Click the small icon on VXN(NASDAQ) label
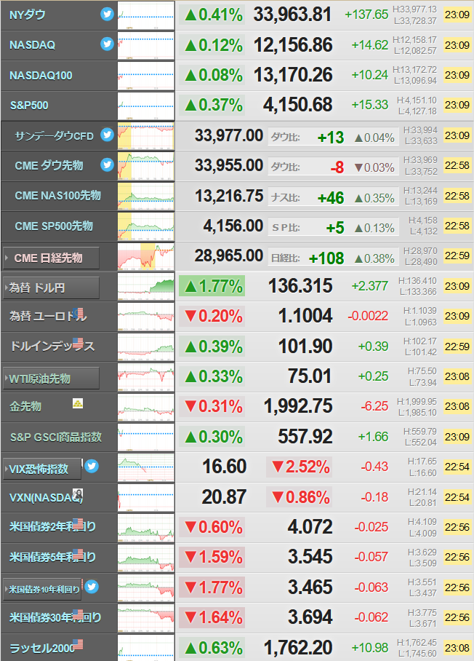The image size is (474, 661). coord(78,494)
